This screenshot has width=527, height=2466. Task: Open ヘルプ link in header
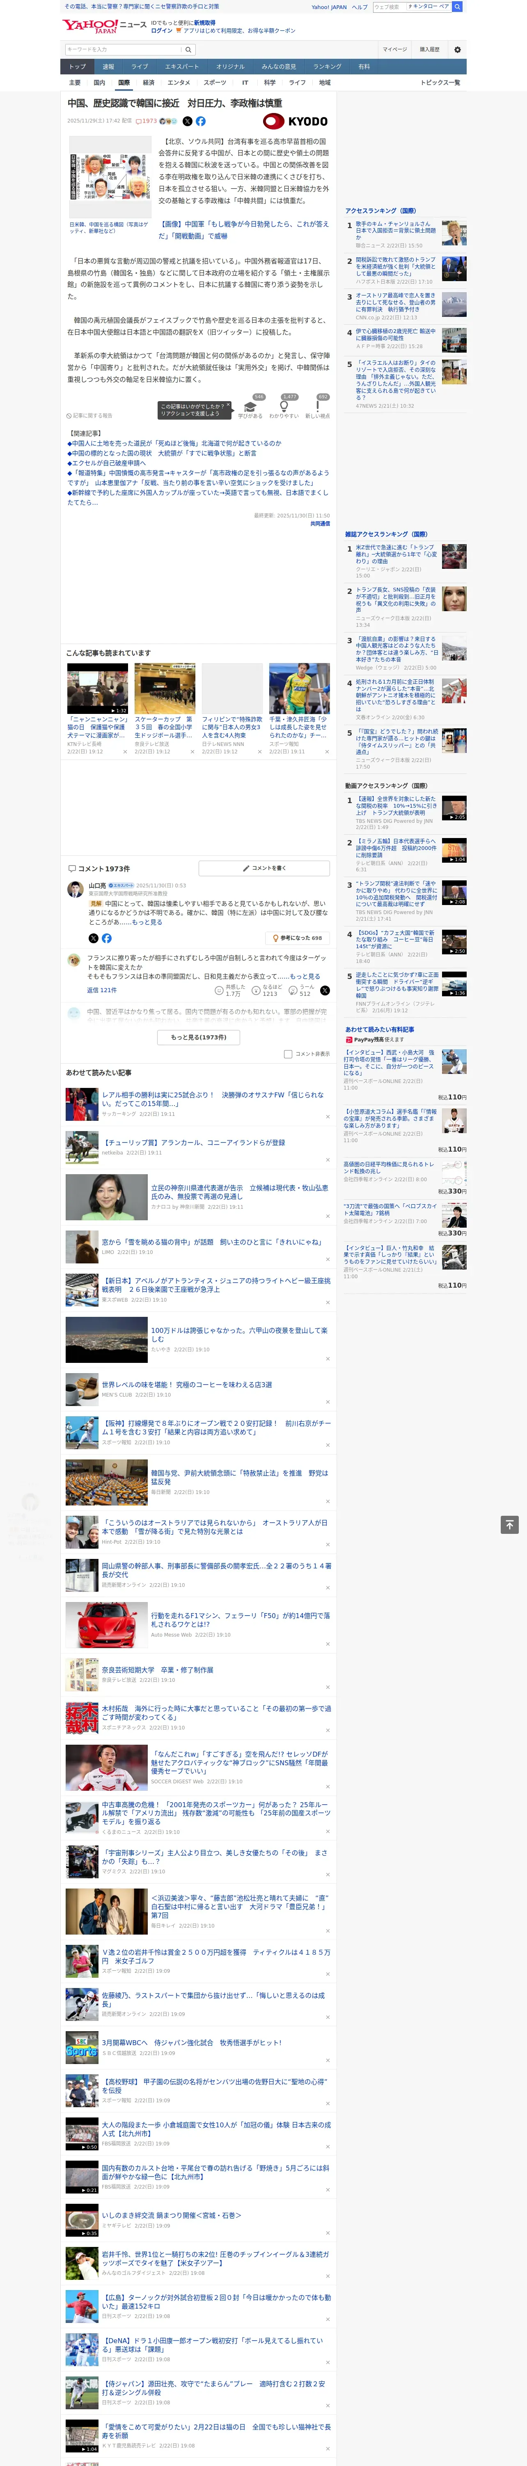[360, 7]
